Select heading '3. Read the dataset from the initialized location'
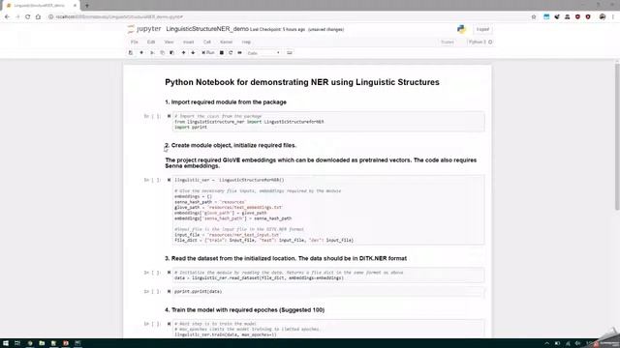The image size is (620, 348). coord(286,258)
